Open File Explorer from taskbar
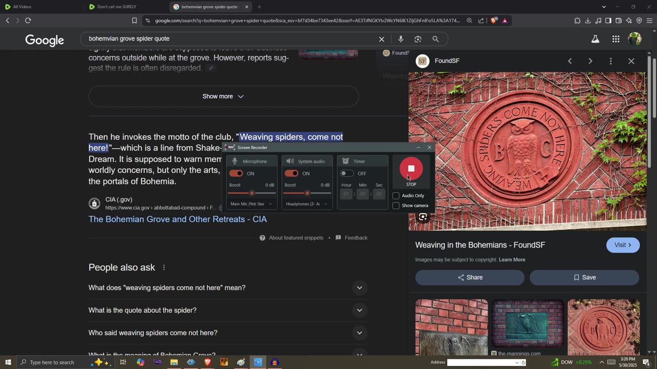Screen dimensions: 657x369 [x=174, y=362]
